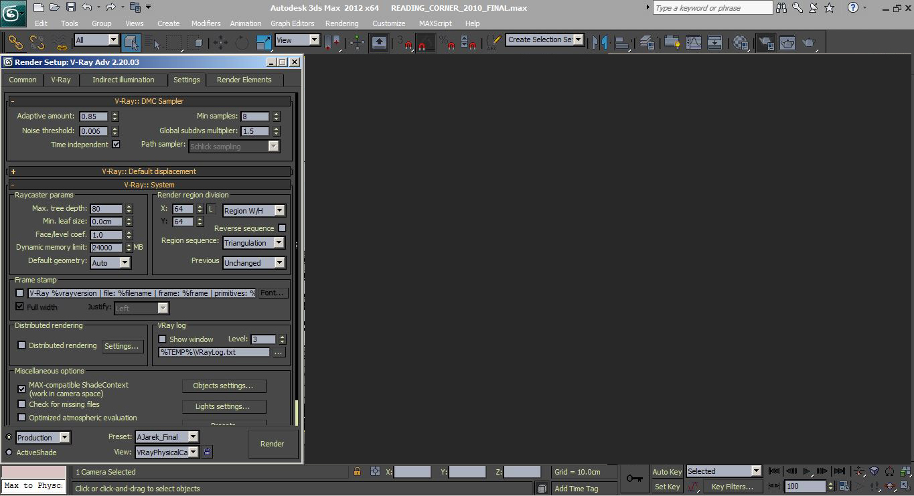Click the Set Keys key icon
The width and height of the screenshot is (914, 496).
[635, 479]
